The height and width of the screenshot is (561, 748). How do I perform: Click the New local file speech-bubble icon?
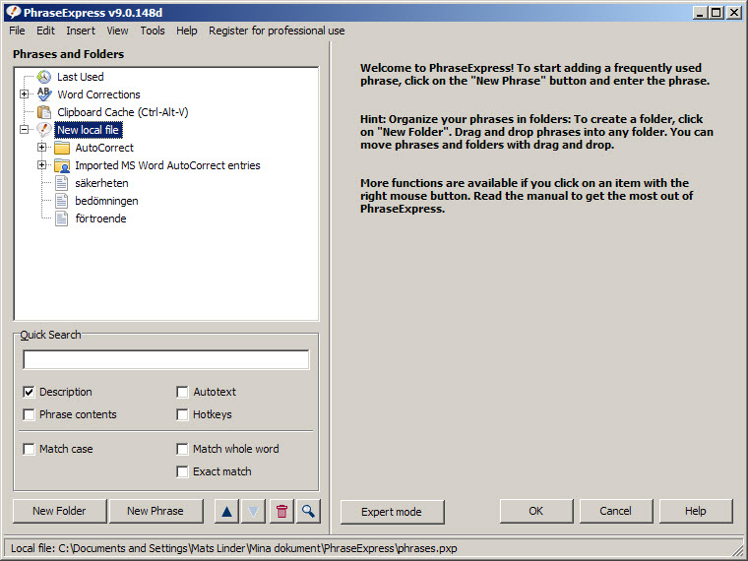44,129
